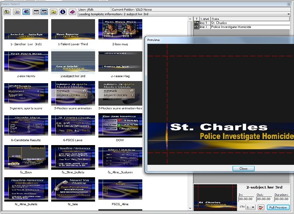This screenshot has width=294, height=214.
Task: Click the text-field type icon for St. Charles
Action: click(x=196, y=23)
